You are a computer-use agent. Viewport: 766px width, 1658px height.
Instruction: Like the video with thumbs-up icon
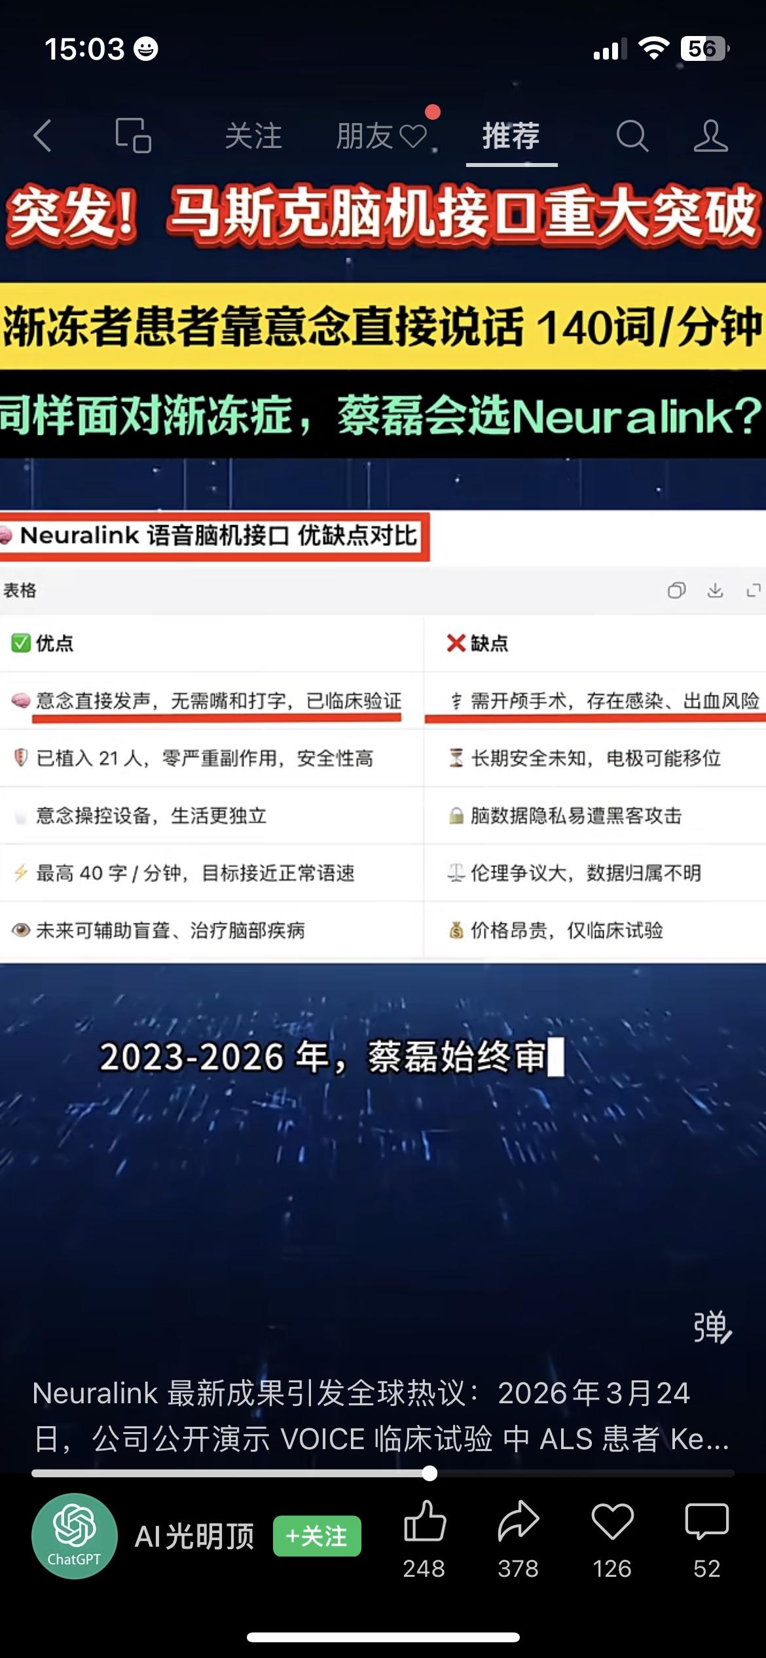(424, 1520)
